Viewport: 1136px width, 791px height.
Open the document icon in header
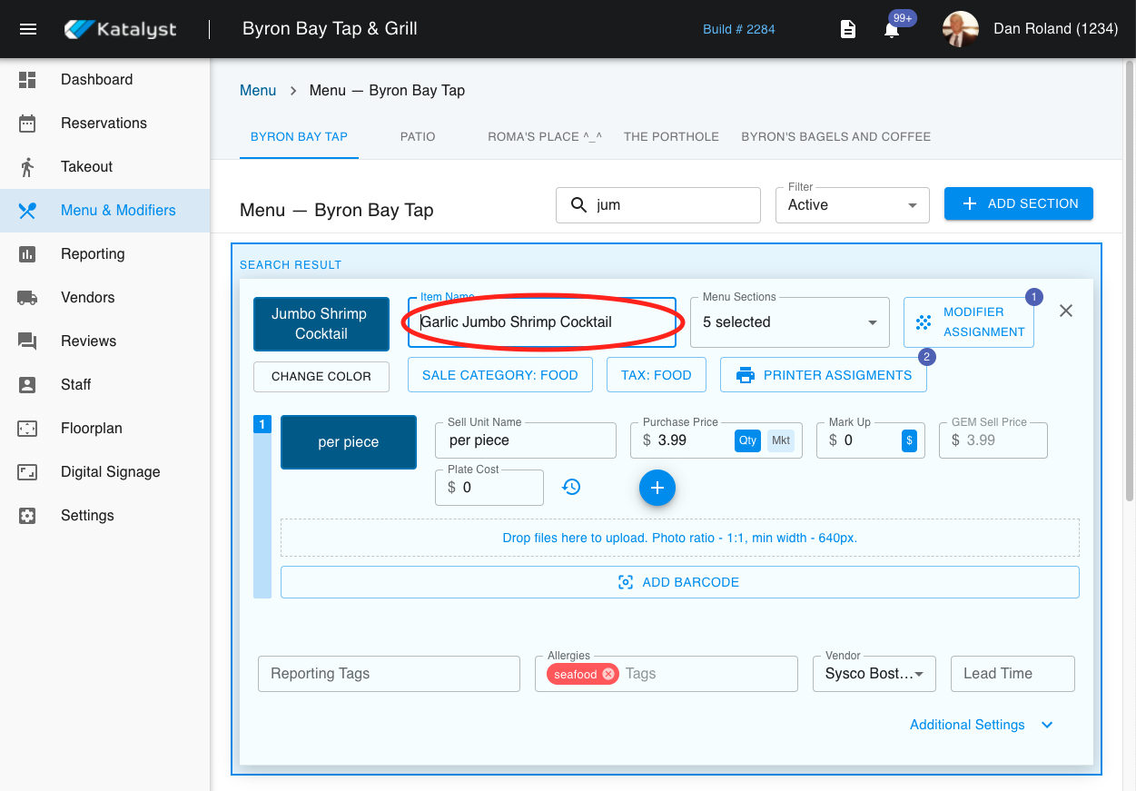(847, 30)
